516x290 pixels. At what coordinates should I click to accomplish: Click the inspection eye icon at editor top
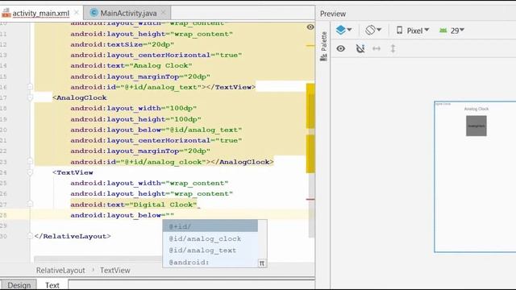310,27
